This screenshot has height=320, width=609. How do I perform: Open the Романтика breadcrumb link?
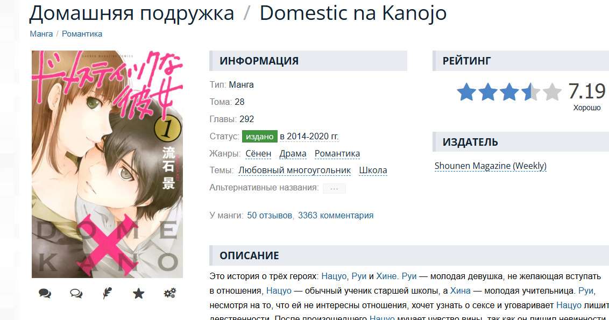click(x=82, y=34)
